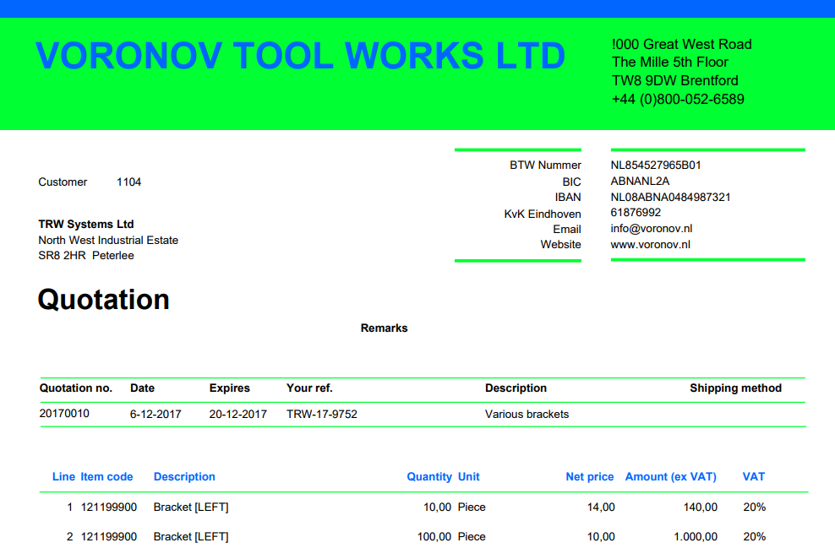The height and width of the screenshot is (559, 835).
Task: Click the expiry date 20-12-2017
Action: tap(237, 415)
